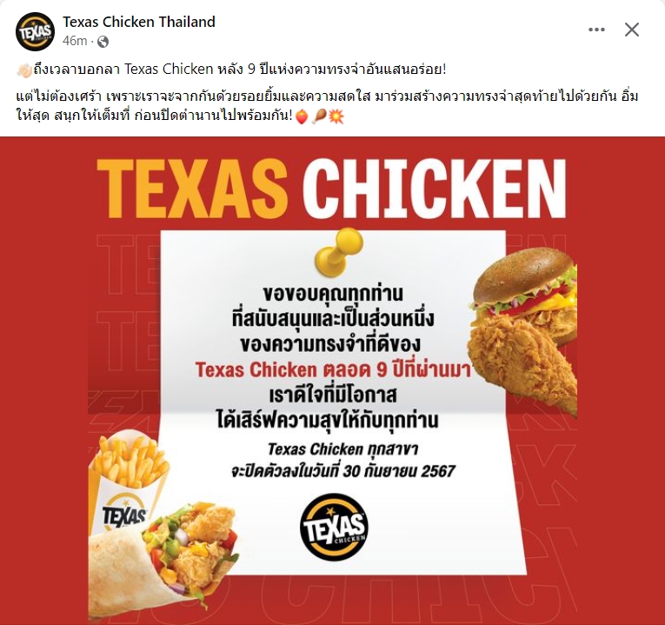
Task: Click the public globe privacy icon
Action: [103, 42]
